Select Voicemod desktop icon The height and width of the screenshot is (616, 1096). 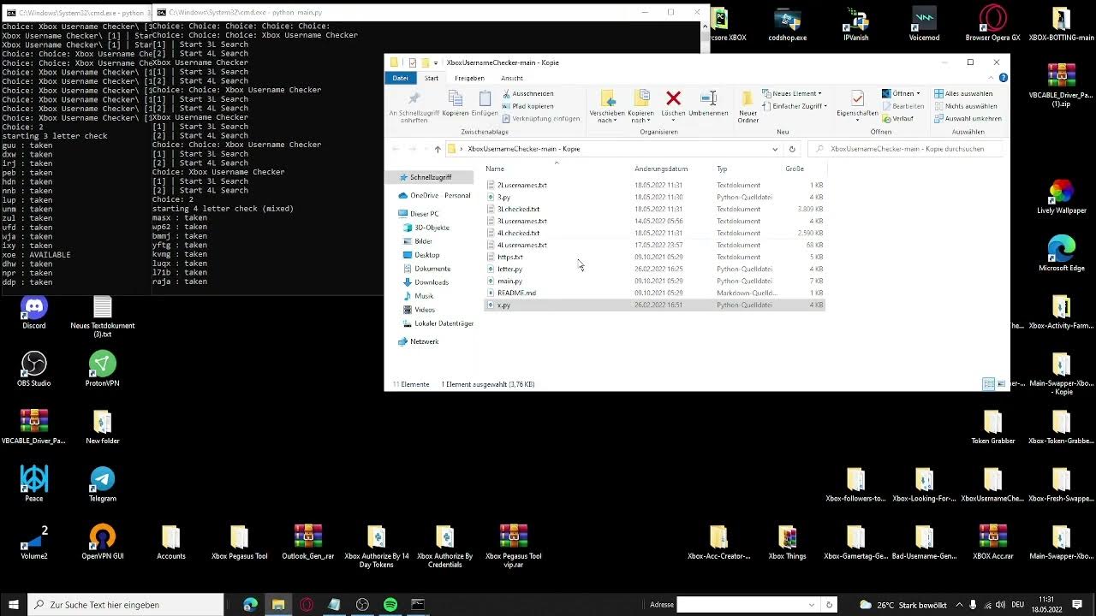coord(924,23)
